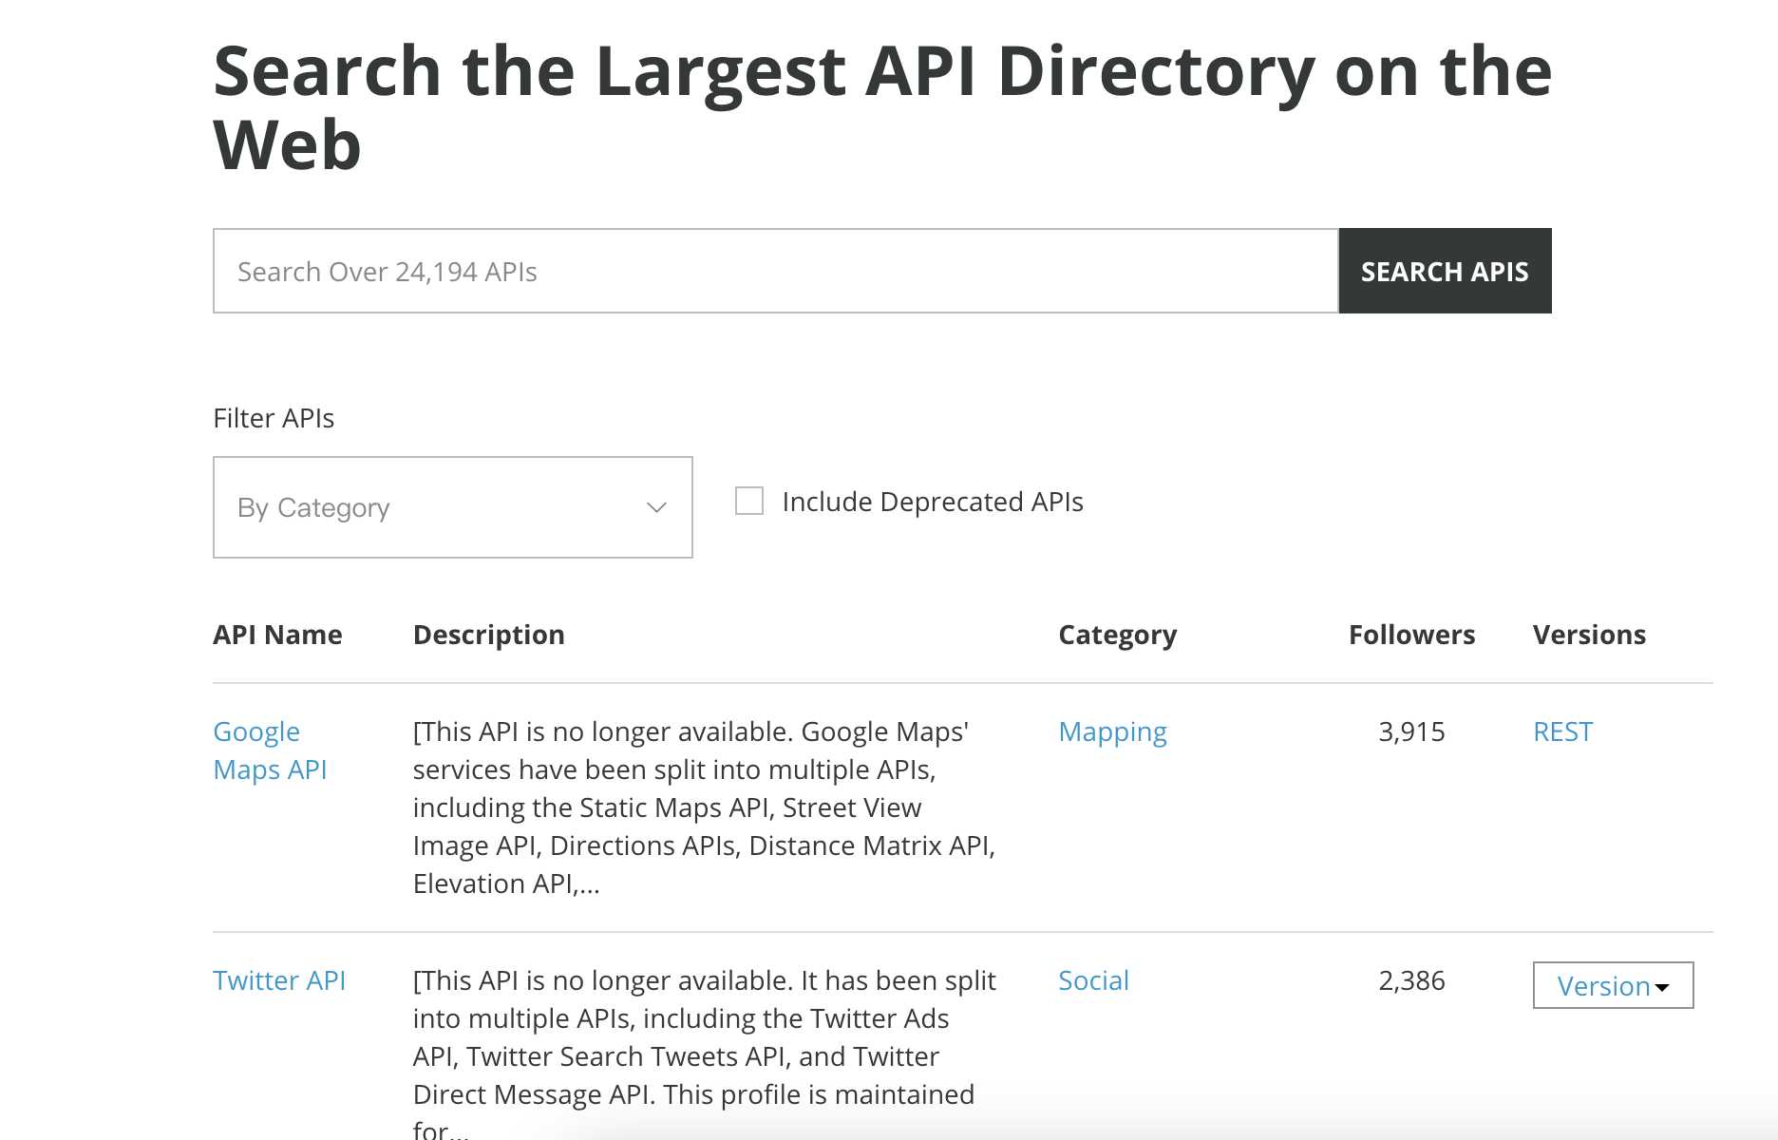Enable Include Deprecated APIs checkbox
Viewport: 1778px width, 1140px height.
[749, 501]
